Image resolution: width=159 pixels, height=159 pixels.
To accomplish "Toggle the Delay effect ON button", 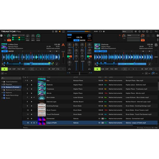I will tap(143, 40).
